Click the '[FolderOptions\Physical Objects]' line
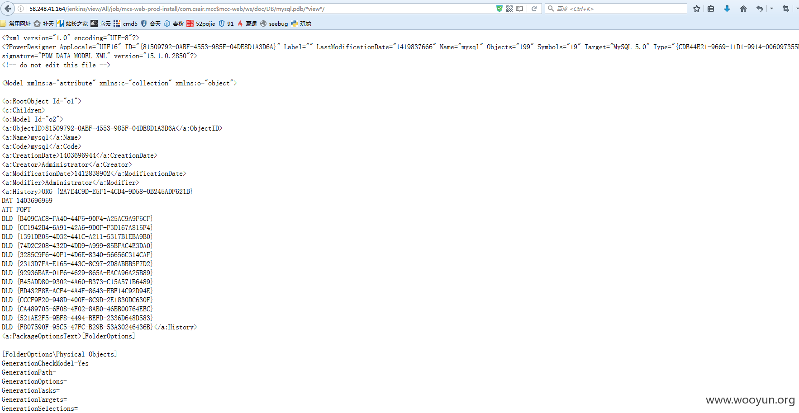This screenshot has width=799, height=413. [60, 354]
